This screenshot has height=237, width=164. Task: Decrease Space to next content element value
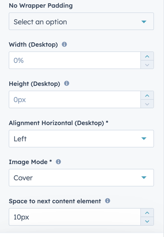147,221
